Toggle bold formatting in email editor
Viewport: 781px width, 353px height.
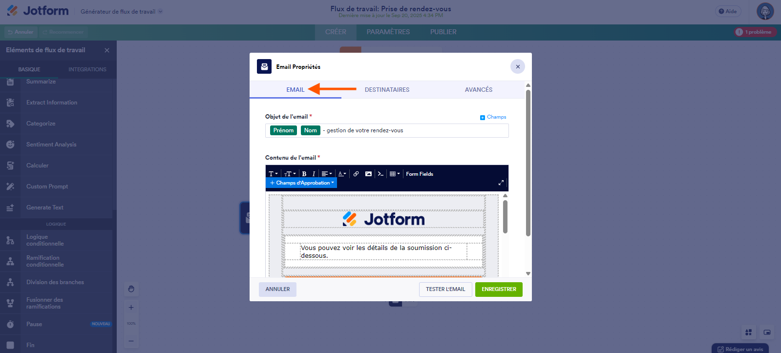(x=304, y=174)
